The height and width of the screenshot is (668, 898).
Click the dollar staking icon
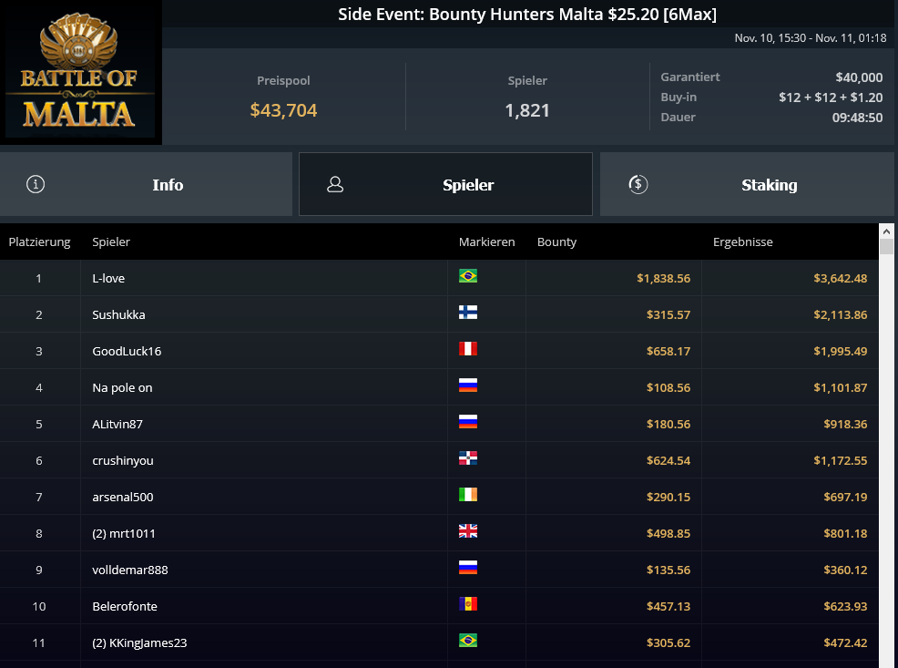click(638, 184)
